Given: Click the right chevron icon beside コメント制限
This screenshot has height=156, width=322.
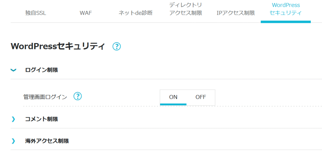Looking at the screenshot, I should (x=13, y=119).
